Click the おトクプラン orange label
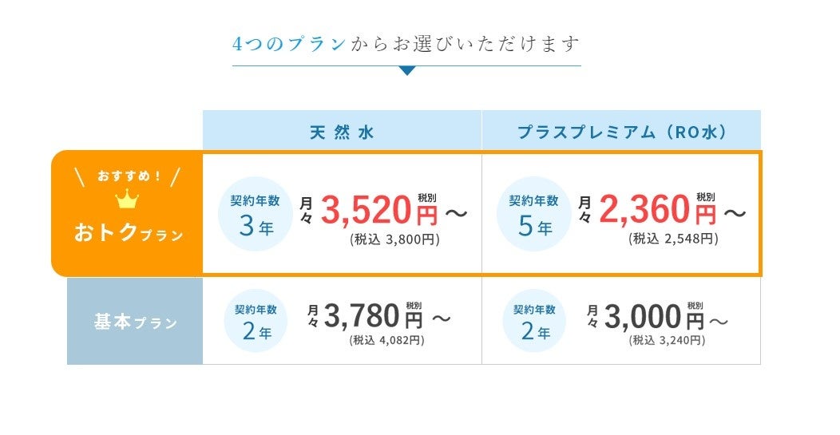Viewport: 840px width, 435px height. coord(129,234)
